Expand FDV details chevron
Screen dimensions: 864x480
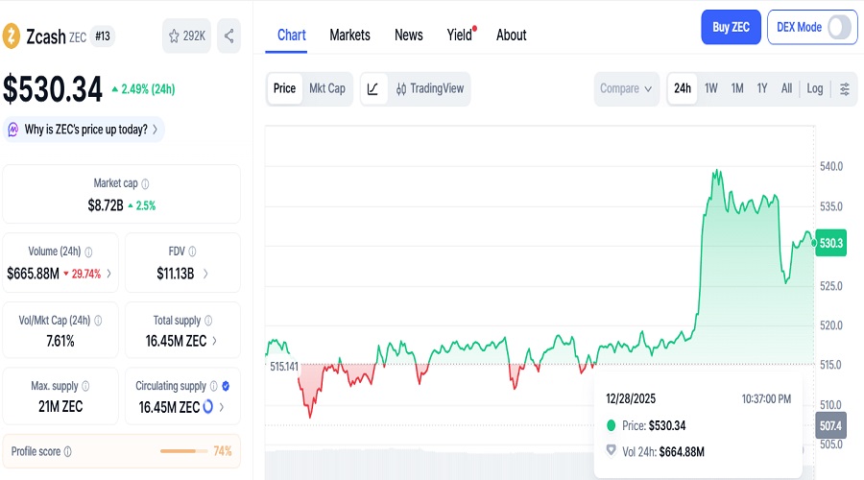point(205,274)
